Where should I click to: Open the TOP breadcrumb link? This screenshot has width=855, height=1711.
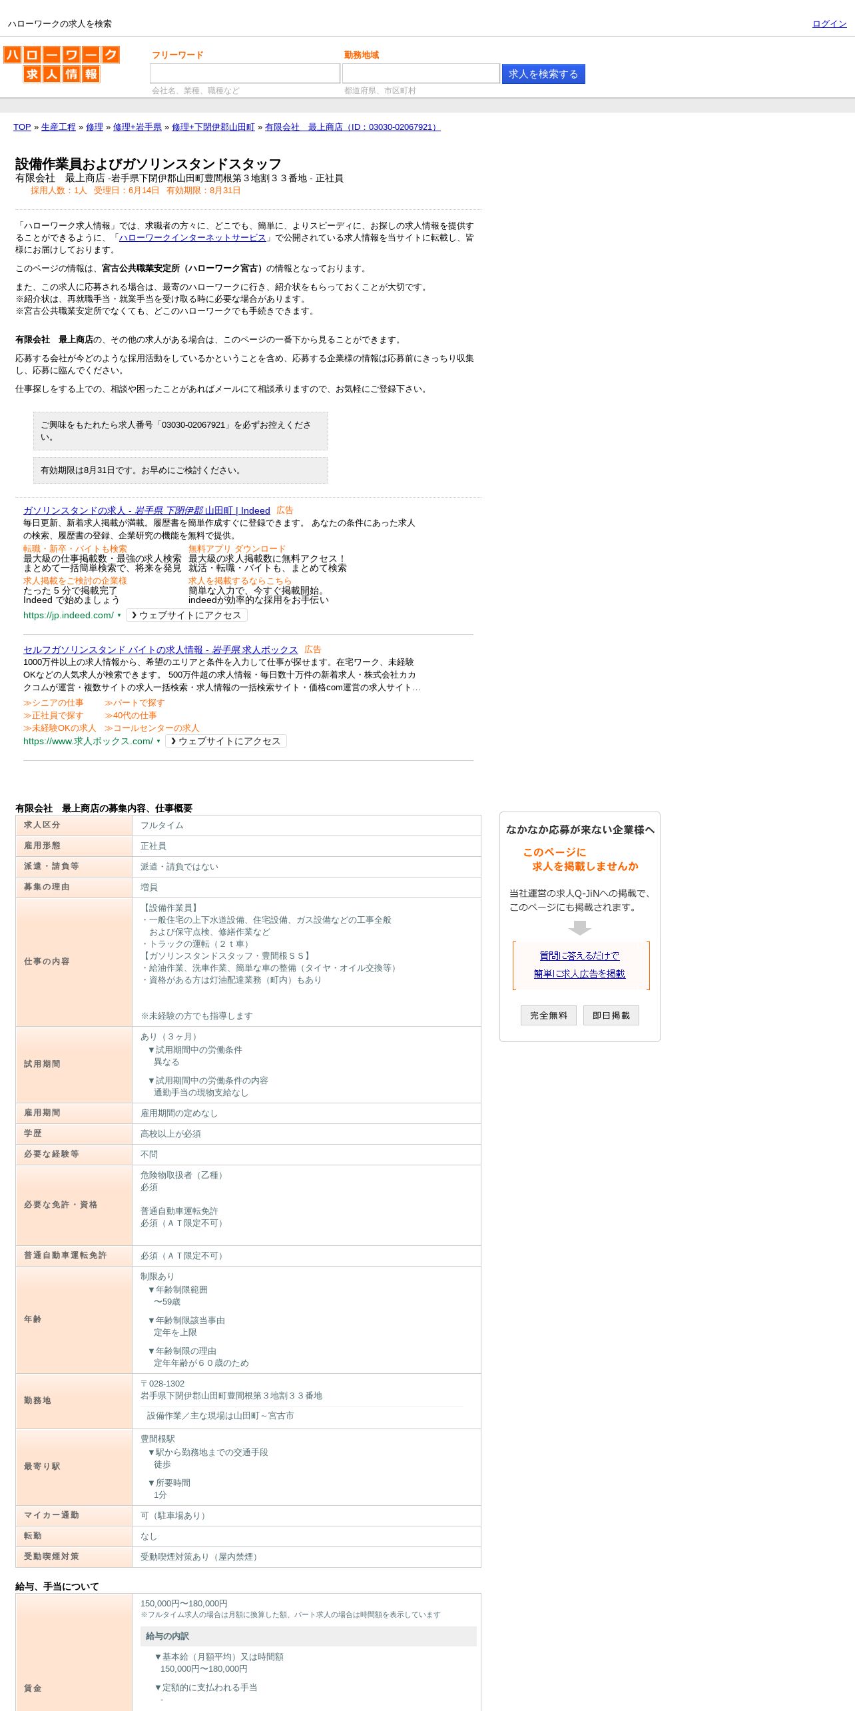(x=22, y=127)
